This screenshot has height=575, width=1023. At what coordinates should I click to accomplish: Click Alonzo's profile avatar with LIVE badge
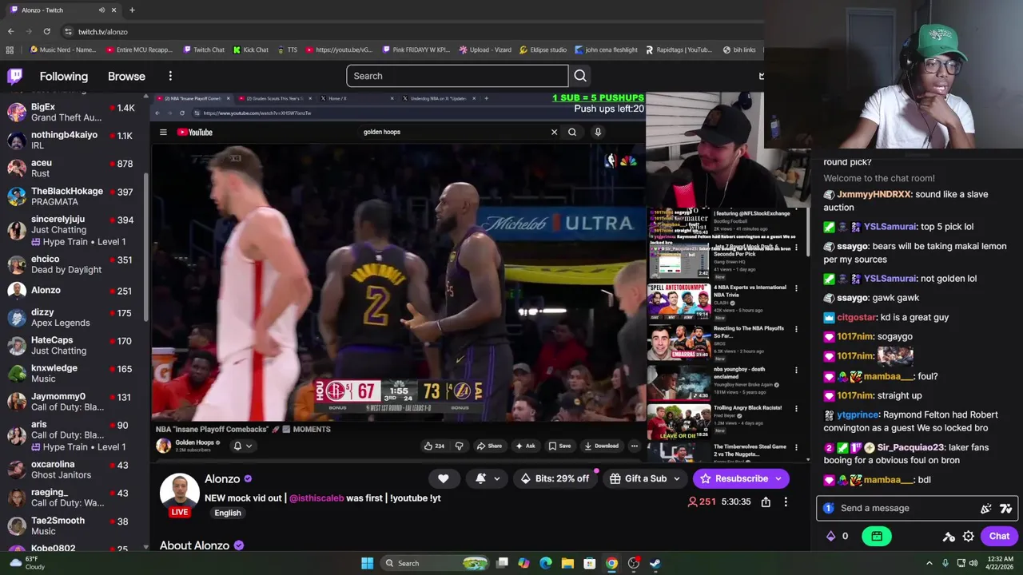179,495
